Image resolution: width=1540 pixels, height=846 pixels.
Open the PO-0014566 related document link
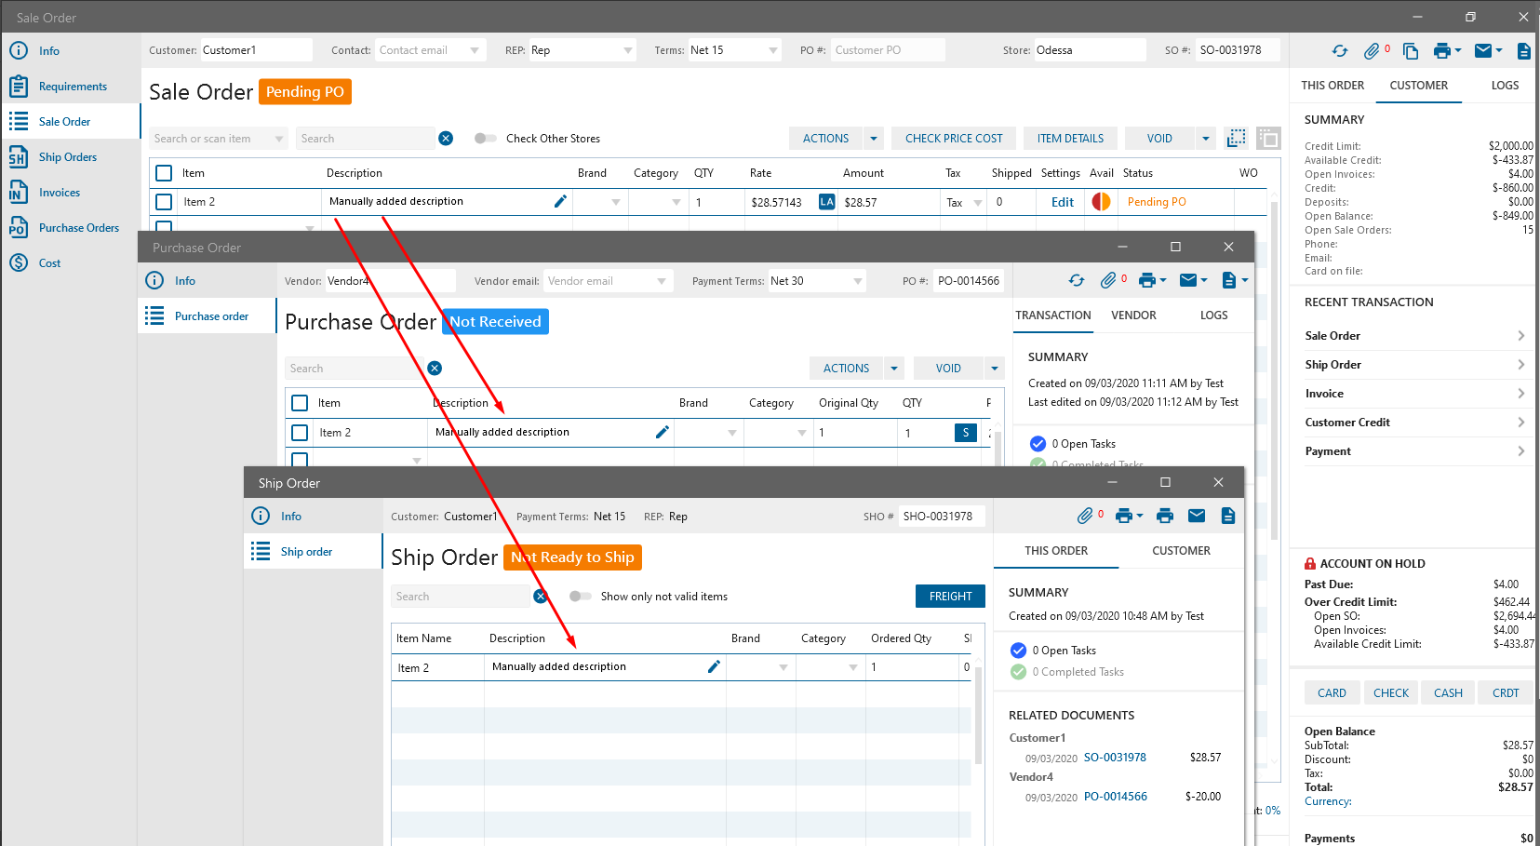(1115, 797)
